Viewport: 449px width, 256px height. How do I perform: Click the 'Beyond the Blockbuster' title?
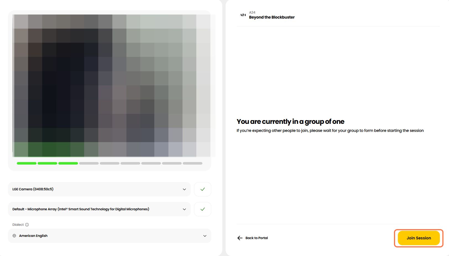(272, 17)
